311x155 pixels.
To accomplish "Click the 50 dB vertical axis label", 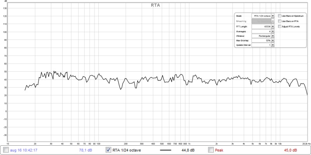I will pyautogui.click(x=6, y=72).
